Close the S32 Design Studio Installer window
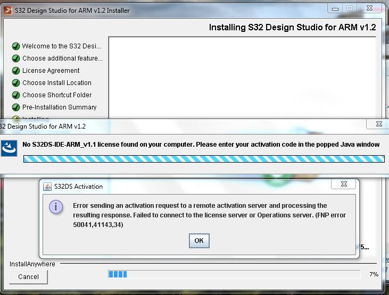389x295 pixels. tap(369, 8)
